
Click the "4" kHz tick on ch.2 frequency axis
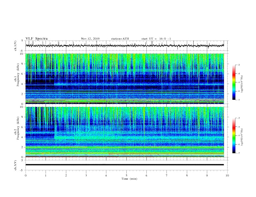[23, 137]
